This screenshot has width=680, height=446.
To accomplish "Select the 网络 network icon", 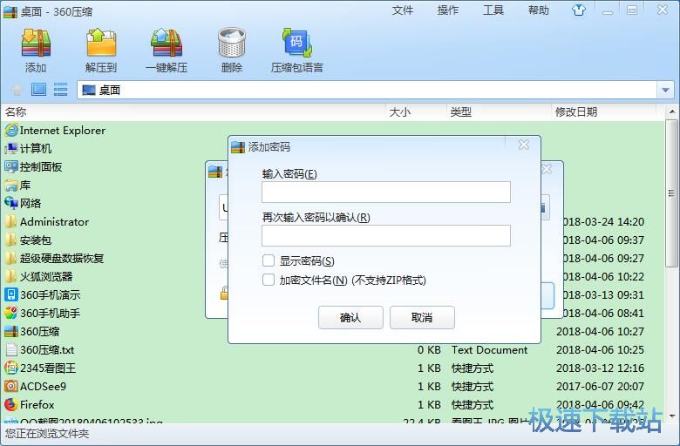I will pos(11,203).
